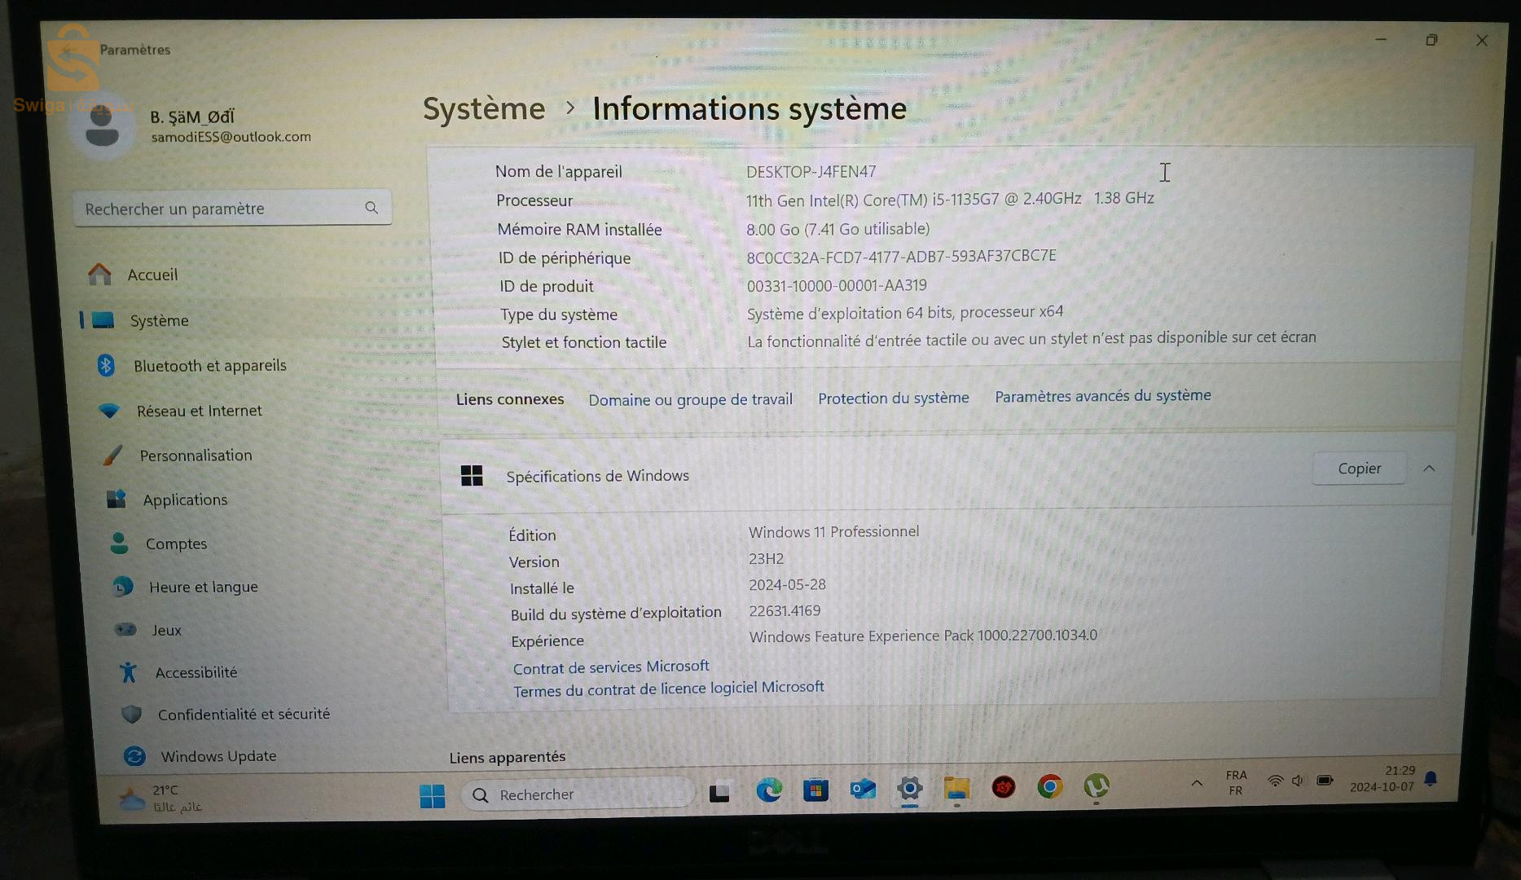The image size is (1521, 880).
Task: Open Protection du système link
Action: click(893, 398)
